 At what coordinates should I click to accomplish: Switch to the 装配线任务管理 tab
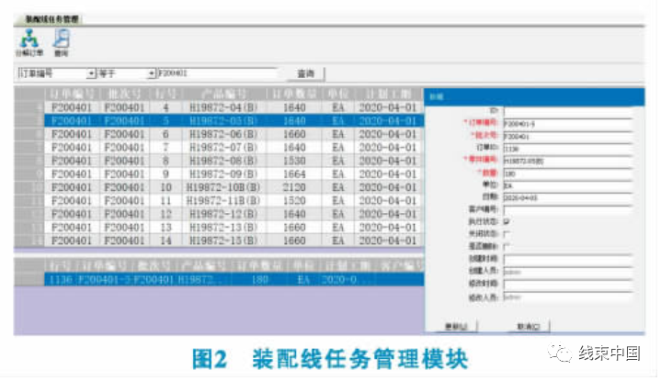[51, 19]
